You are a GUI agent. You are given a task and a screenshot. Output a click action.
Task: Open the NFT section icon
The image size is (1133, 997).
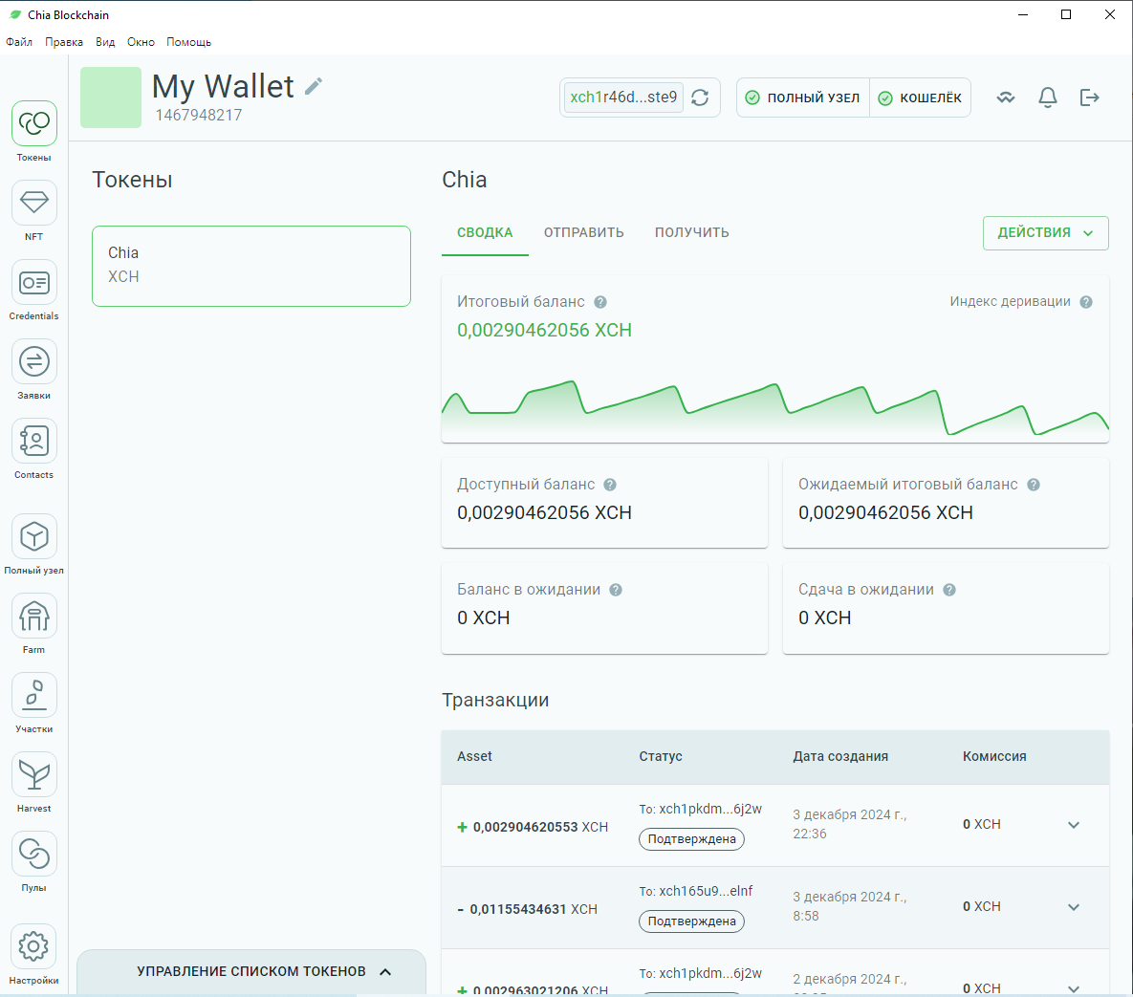tap(34, 203)
